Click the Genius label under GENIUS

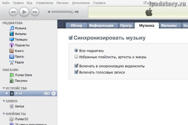[20, 106]
